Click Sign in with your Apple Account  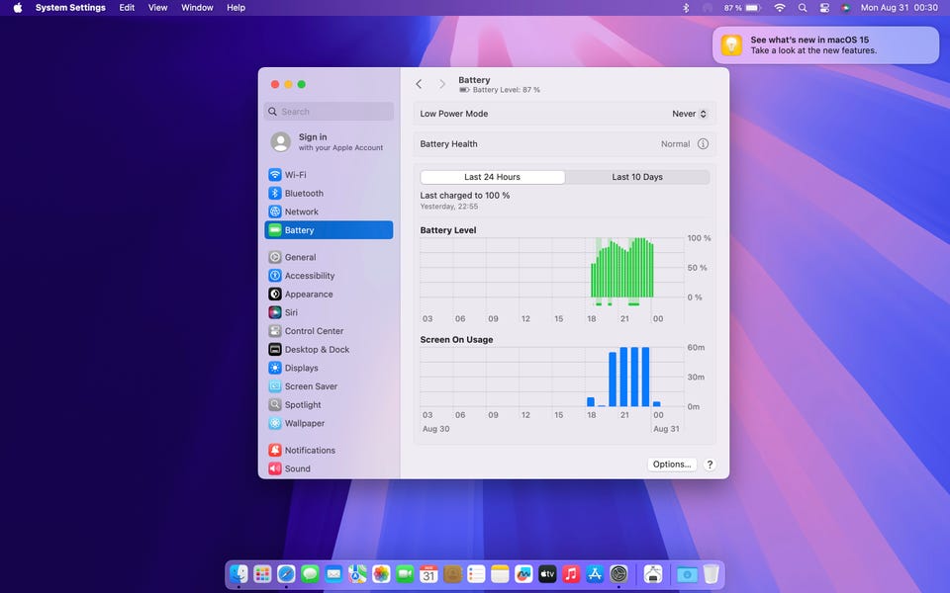[329, 141]
